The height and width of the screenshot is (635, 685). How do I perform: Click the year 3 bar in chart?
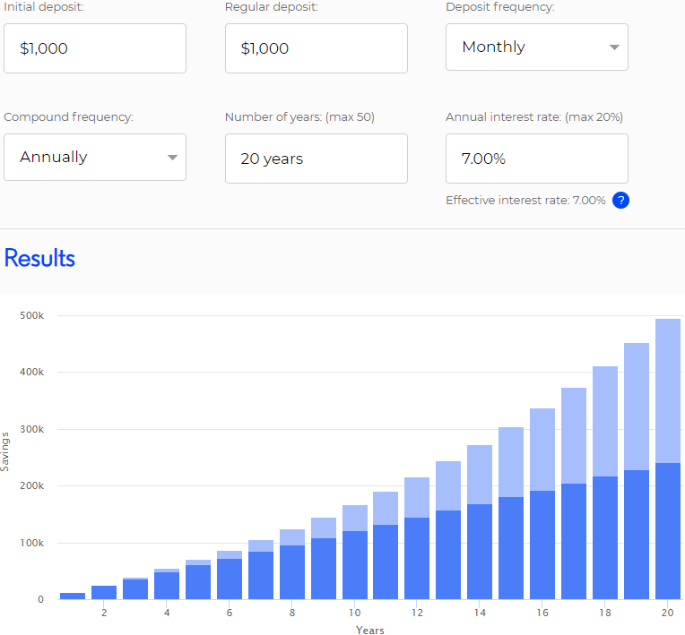pyautogui.click(x=135, y=588)
